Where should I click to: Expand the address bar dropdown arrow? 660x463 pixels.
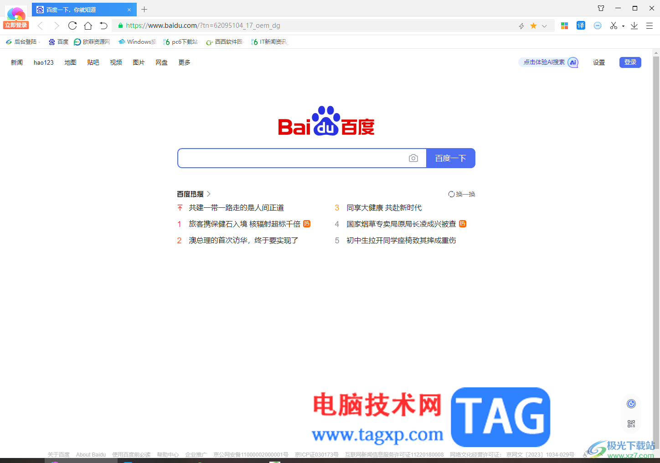point(544,26)
